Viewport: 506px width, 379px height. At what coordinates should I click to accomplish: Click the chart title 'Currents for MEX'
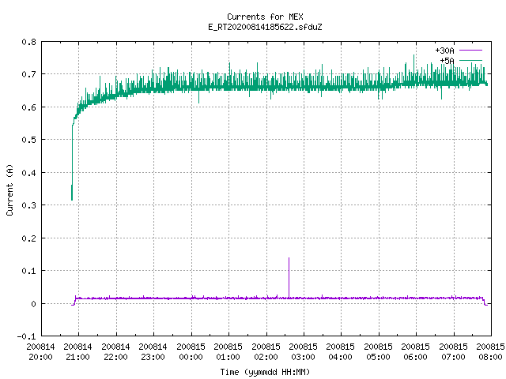coord(265,17)
